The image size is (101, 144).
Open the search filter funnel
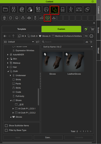coord(91,42)
